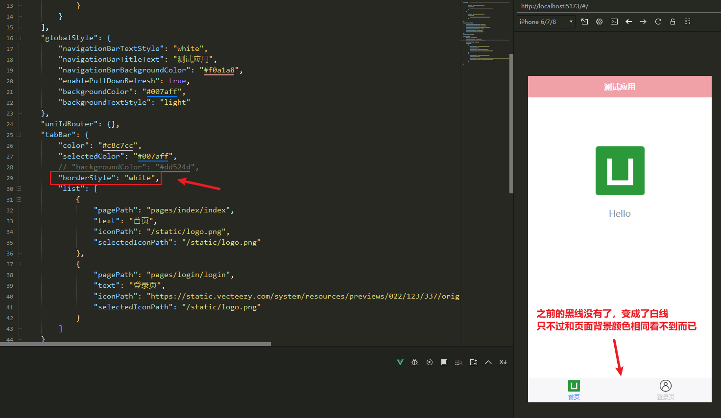The height and width of the screenshot is (418, 721).
Task: Click "navigationBarTextStyle" key
Action: tap(112, 48)
